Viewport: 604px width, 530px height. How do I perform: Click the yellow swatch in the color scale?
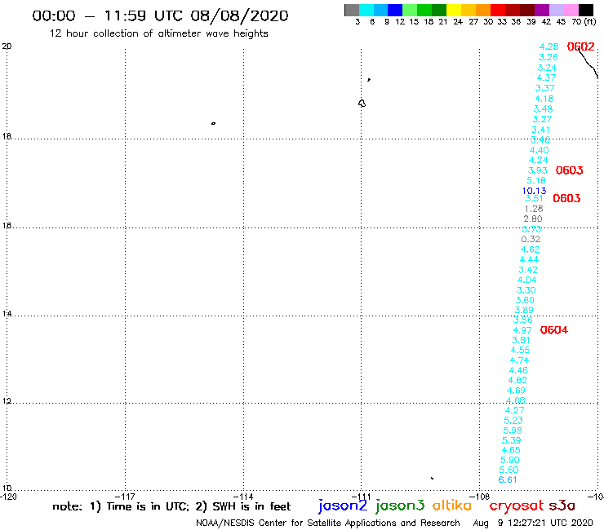click(454, 10)
